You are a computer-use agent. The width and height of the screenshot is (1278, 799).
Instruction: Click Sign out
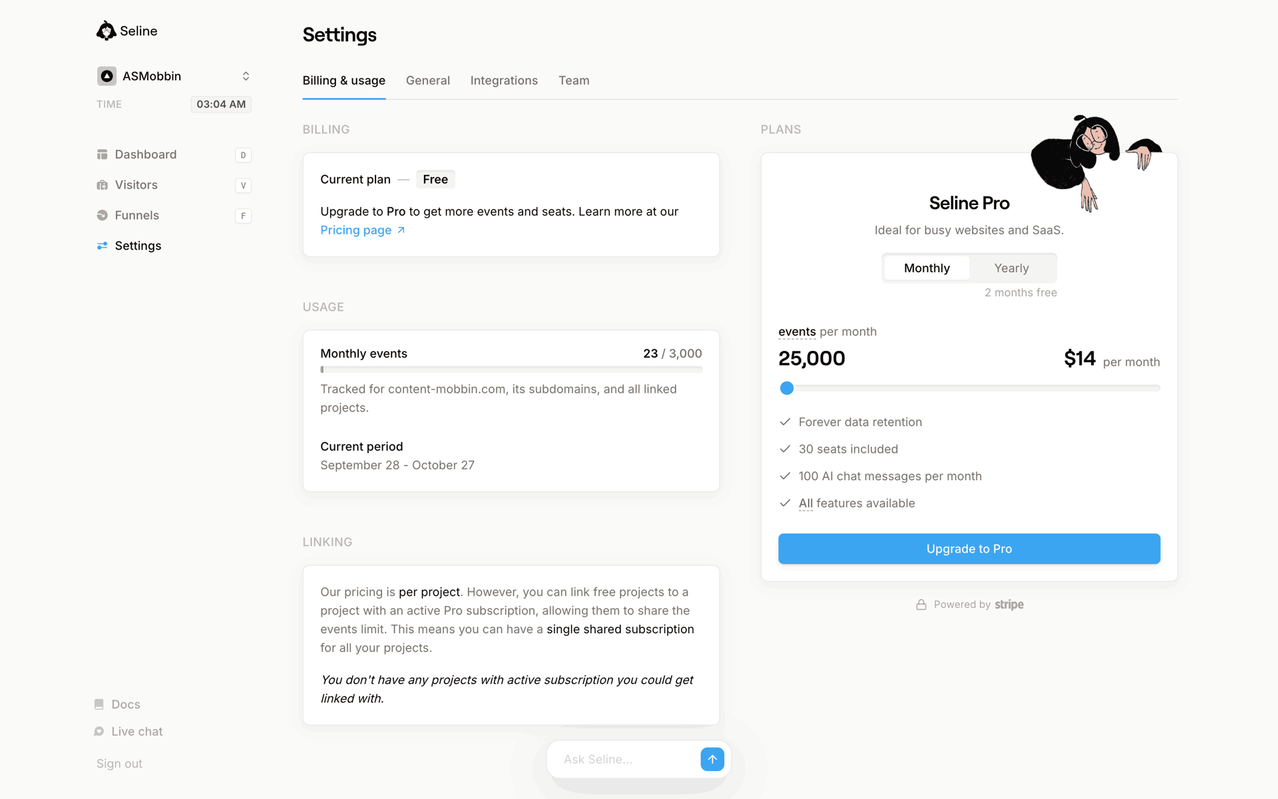[x=119, y=764]
